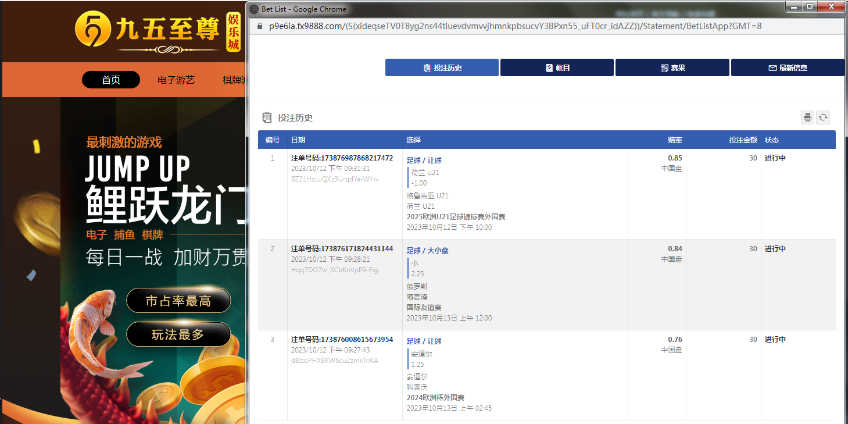Maximize the Bet List window
Screen dimensions: 848x424
[809, 6]
